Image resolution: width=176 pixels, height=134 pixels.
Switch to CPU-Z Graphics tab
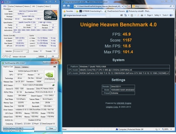[x=40, y=6]
